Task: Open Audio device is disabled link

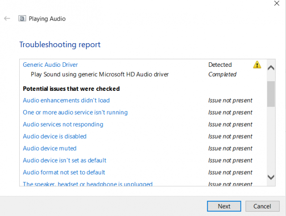Action: 55,136
